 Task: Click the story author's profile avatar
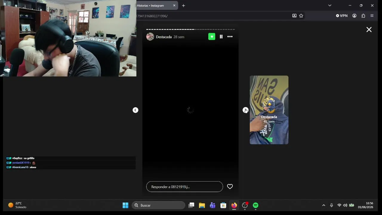[150, 37]
